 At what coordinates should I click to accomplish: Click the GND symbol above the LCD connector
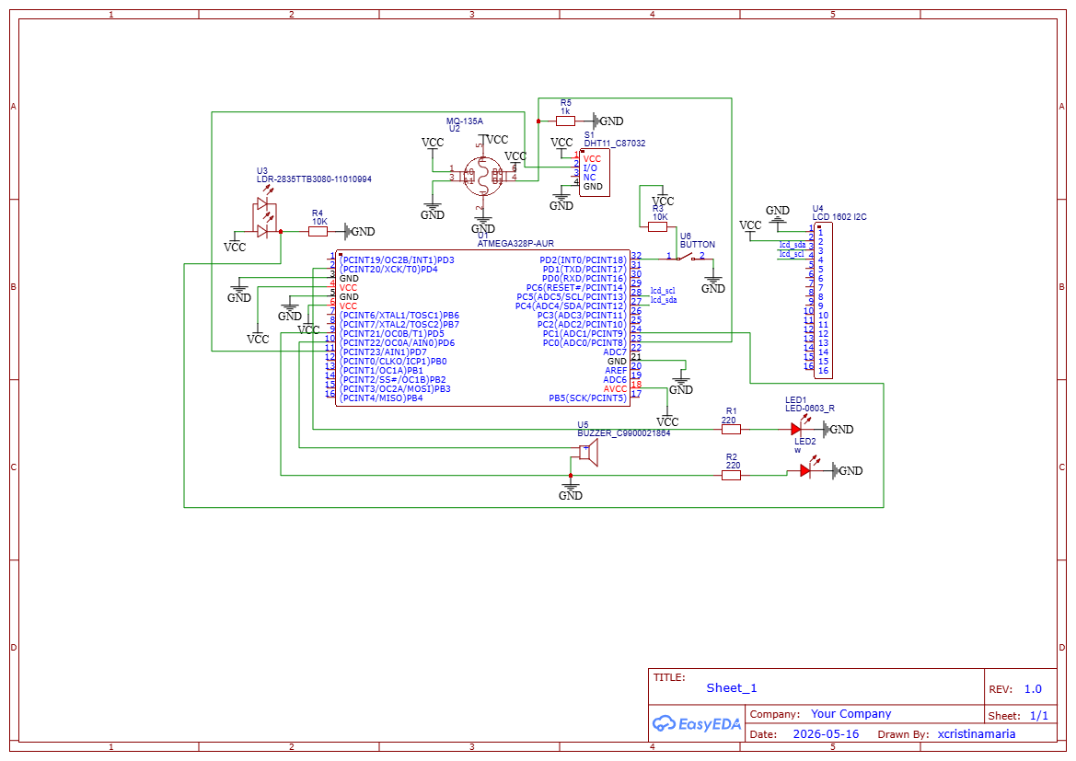(x=778, y=214)
